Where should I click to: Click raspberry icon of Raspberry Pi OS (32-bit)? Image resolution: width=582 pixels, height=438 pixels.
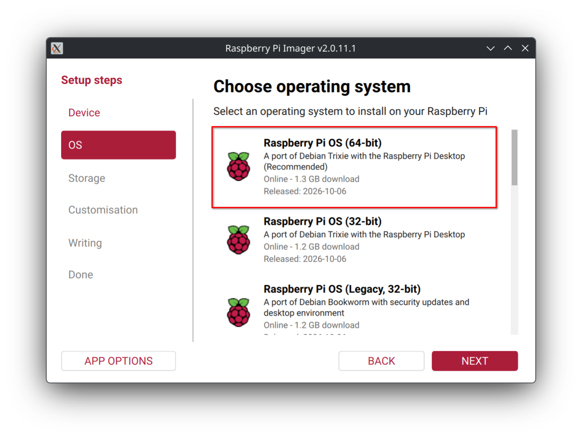point(239,240)
